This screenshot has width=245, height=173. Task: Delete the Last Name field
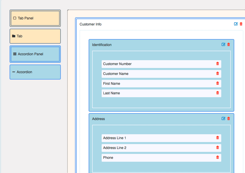(217, 93)
